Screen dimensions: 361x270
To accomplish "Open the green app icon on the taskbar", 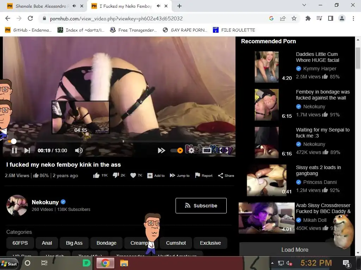I will pos(87,263).
